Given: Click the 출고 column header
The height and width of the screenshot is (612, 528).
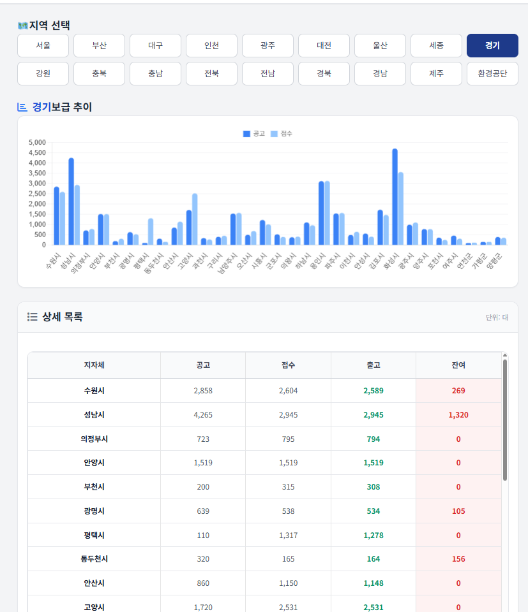Looking at the screenshot, I should (373, 365).
